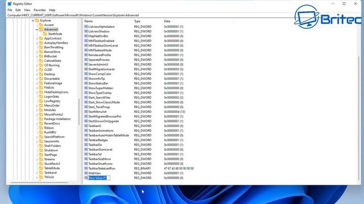
Task: Select the LowRegistry key
Action: coord(52,101)
